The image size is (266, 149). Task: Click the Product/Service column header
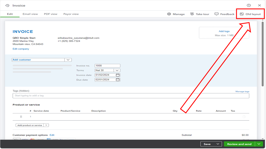coord(70,111)
